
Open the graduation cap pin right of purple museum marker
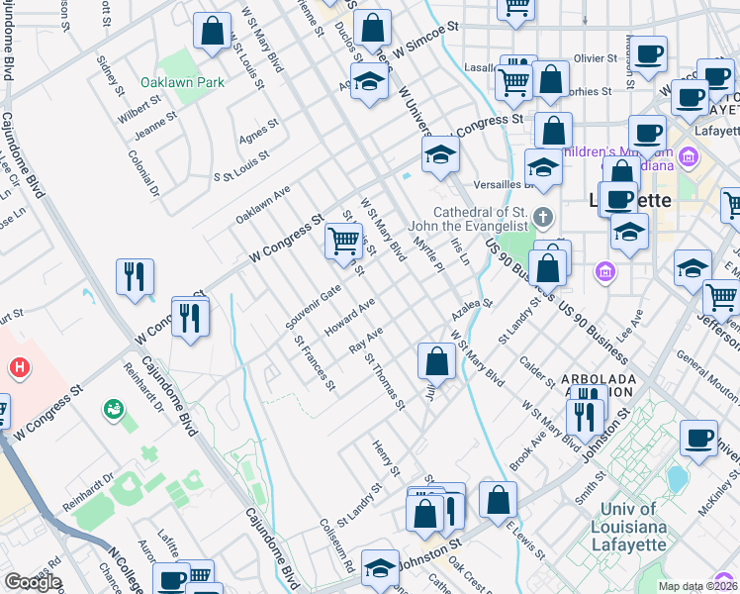tap(693, 270)
